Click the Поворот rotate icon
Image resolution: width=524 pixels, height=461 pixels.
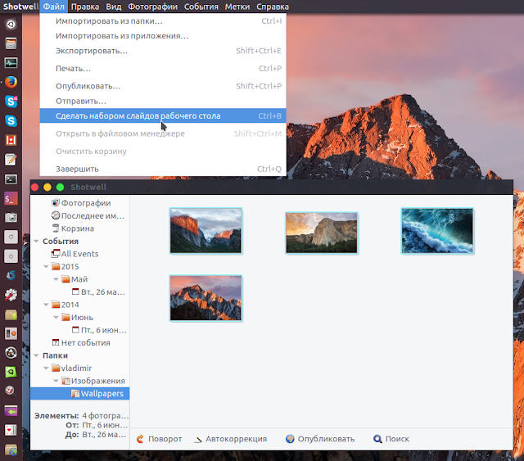(x=140, y=439)
